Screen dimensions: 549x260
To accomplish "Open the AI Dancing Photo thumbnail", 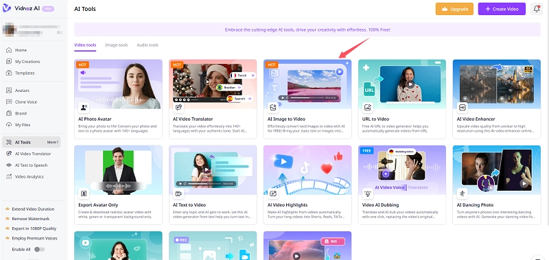I will (496, 170).
